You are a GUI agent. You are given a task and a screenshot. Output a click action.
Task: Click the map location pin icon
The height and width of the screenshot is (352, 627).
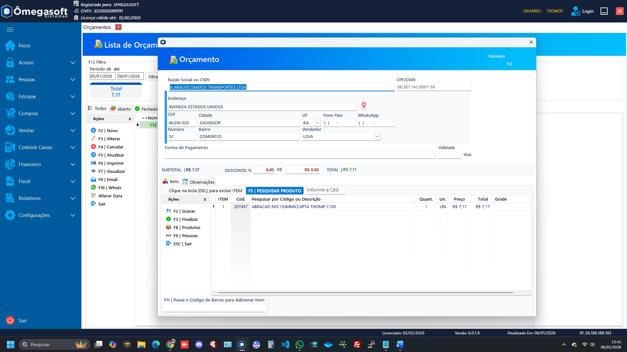tap(364, 106)
